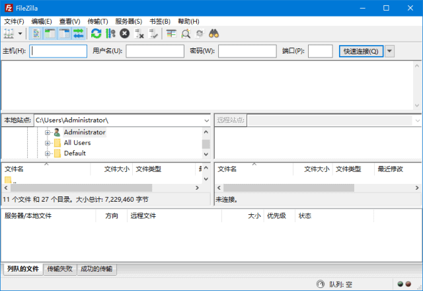Image resolution: width=423 pixels, height=291 pixels.
Task: Switch to the 传输失败 tab
Action: click(x=60, y=269)
